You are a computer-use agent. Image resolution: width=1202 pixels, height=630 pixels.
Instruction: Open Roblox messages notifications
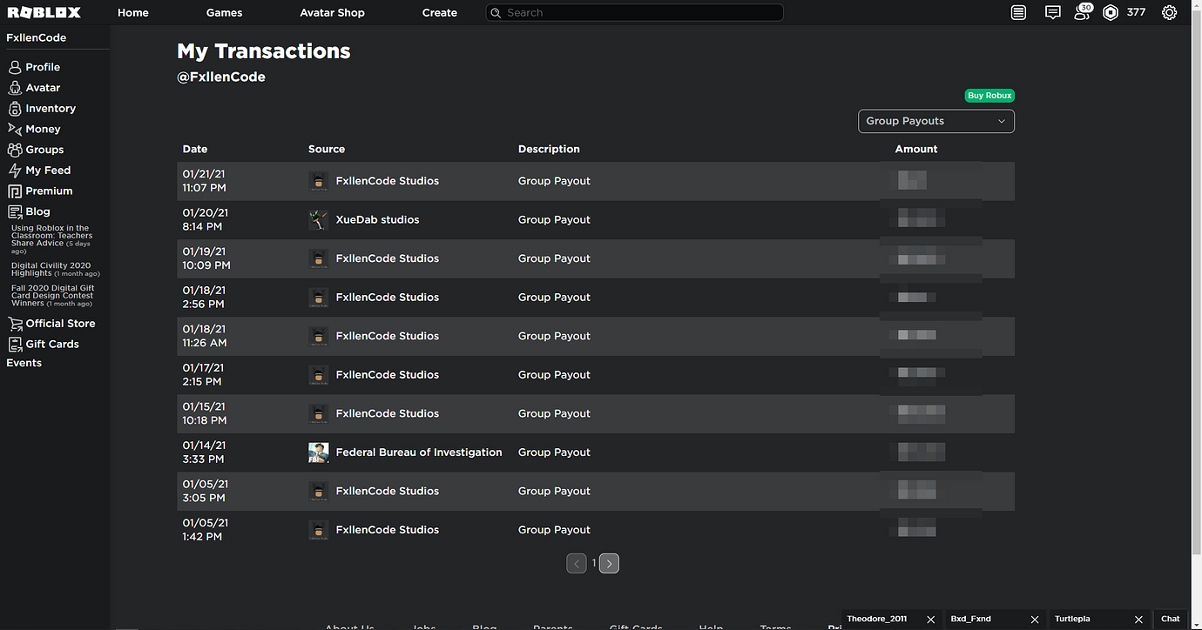point(1052,12)
